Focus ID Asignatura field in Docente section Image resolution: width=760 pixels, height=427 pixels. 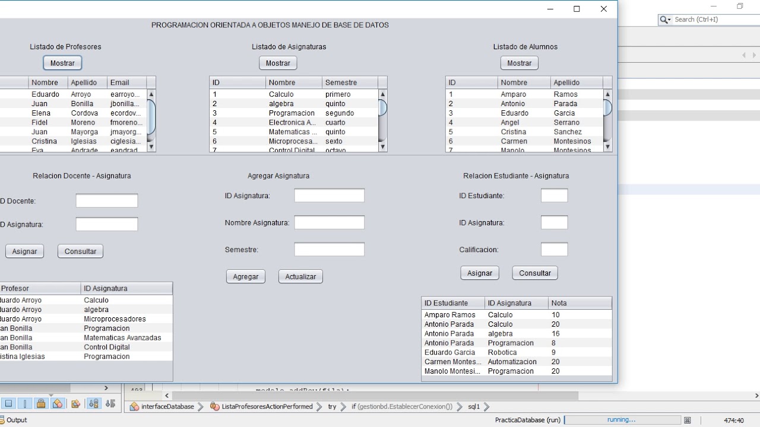(107, 224)
